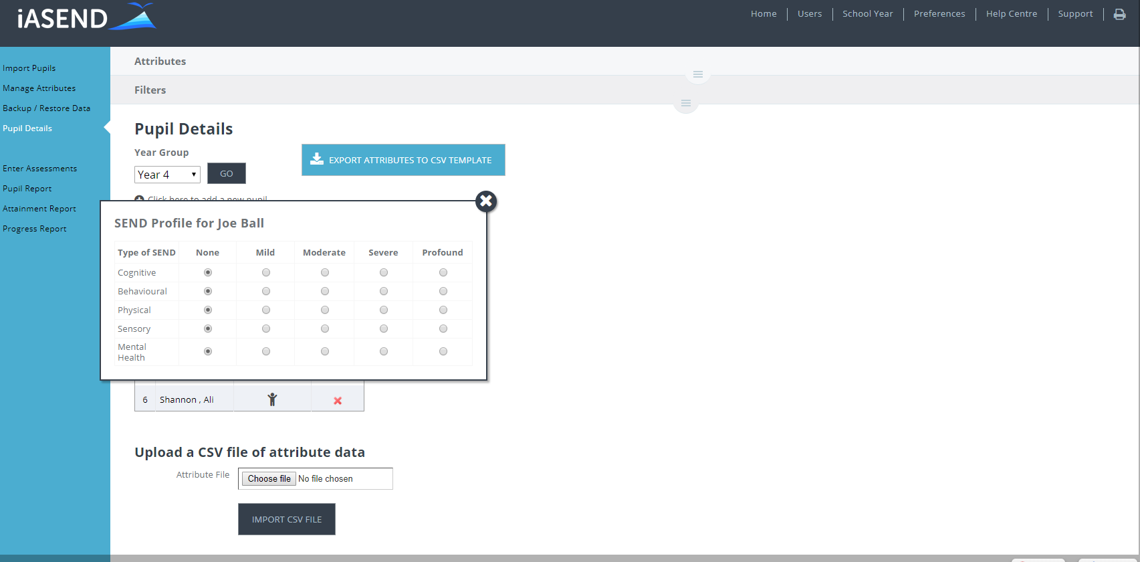Click pupil name Shannon, Ali
This screenshot has height=562, width=1140.
tap(187, 400)
